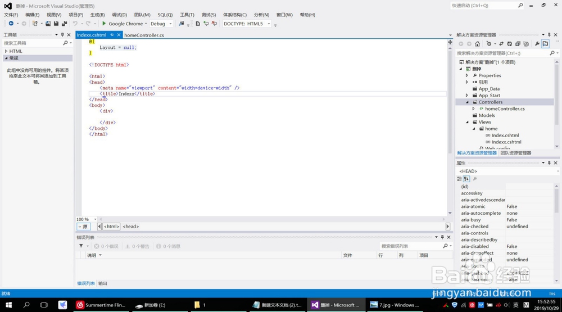
Task: Expand the HTML group in Toolbox
Action: tap(6, 51)
